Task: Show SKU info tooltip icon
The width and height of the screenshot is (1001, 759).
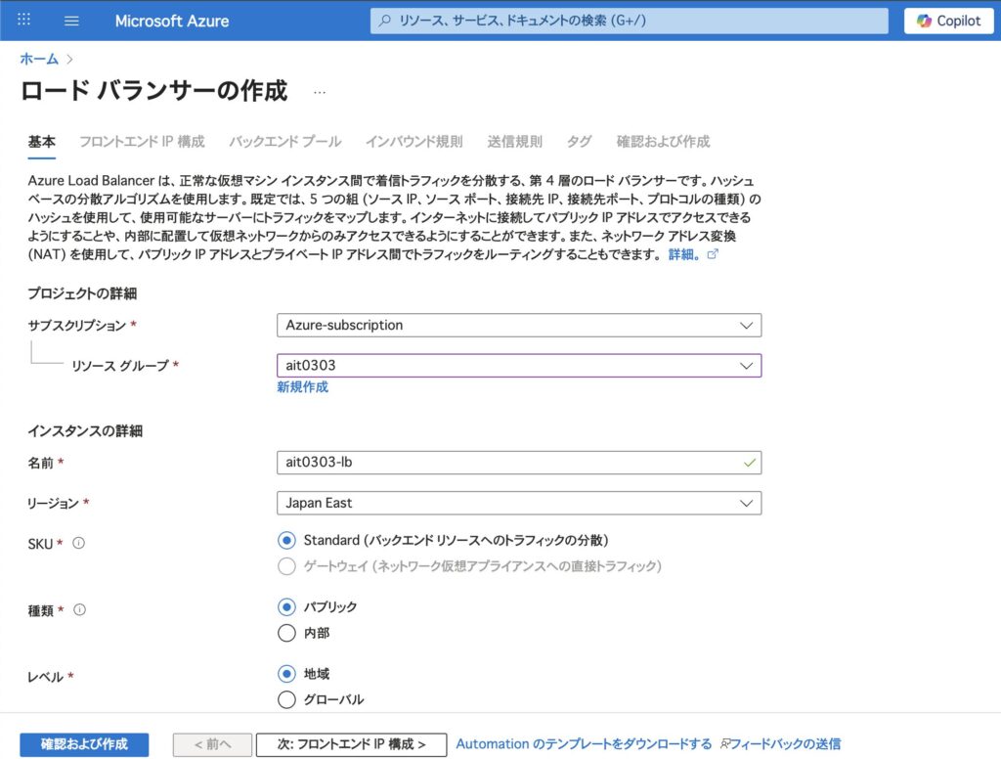Action: 78,543
